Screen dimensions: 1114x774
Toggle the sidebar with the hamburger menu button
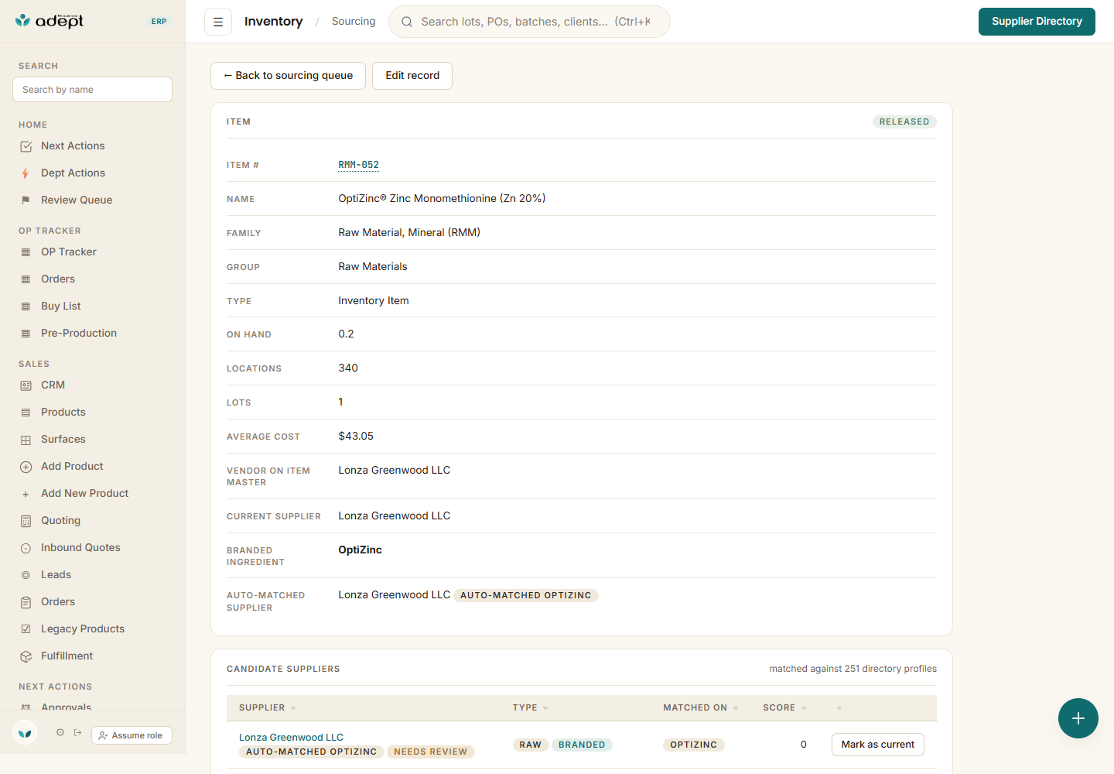tap(218, 22)
